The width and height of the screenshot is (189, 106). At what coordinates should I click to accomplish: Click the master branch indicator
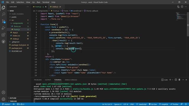pyautogui.click(x=6, y=104)
